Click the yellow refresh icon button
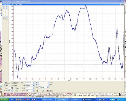The width and height of the screenshot is (126, 101). pyautogui.click(x=37, y=91)
